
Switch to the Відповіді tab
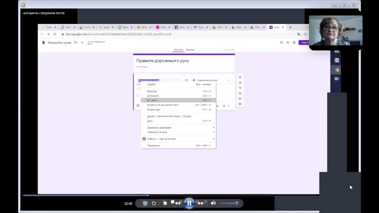point(190,50)
